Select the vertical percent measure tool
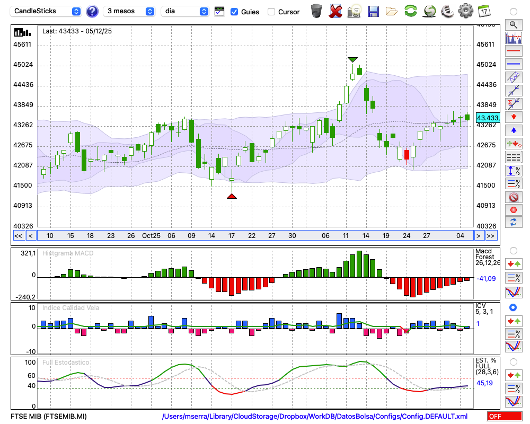Viewport: 530px width, 424px height. 514,171
